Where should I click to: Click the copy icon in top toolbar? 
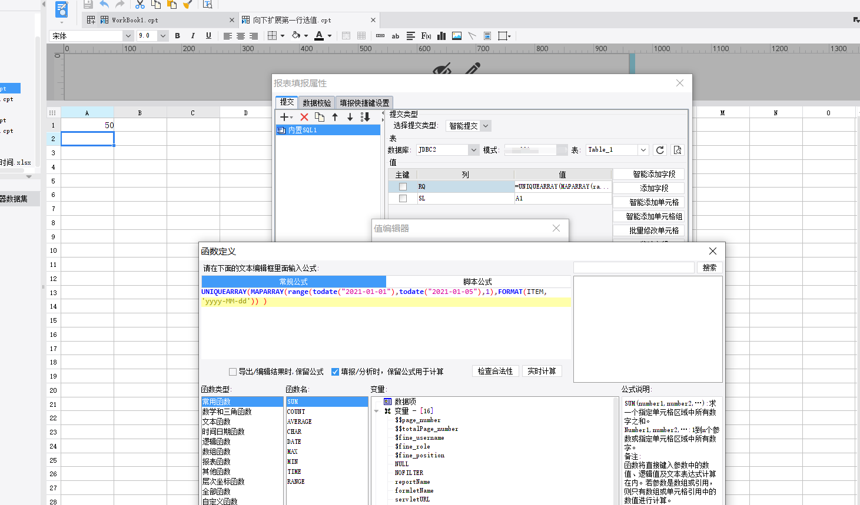tap(156, 4)
